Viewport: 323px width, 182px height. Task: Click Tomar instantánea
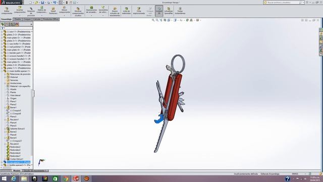(x=180, y=11)
